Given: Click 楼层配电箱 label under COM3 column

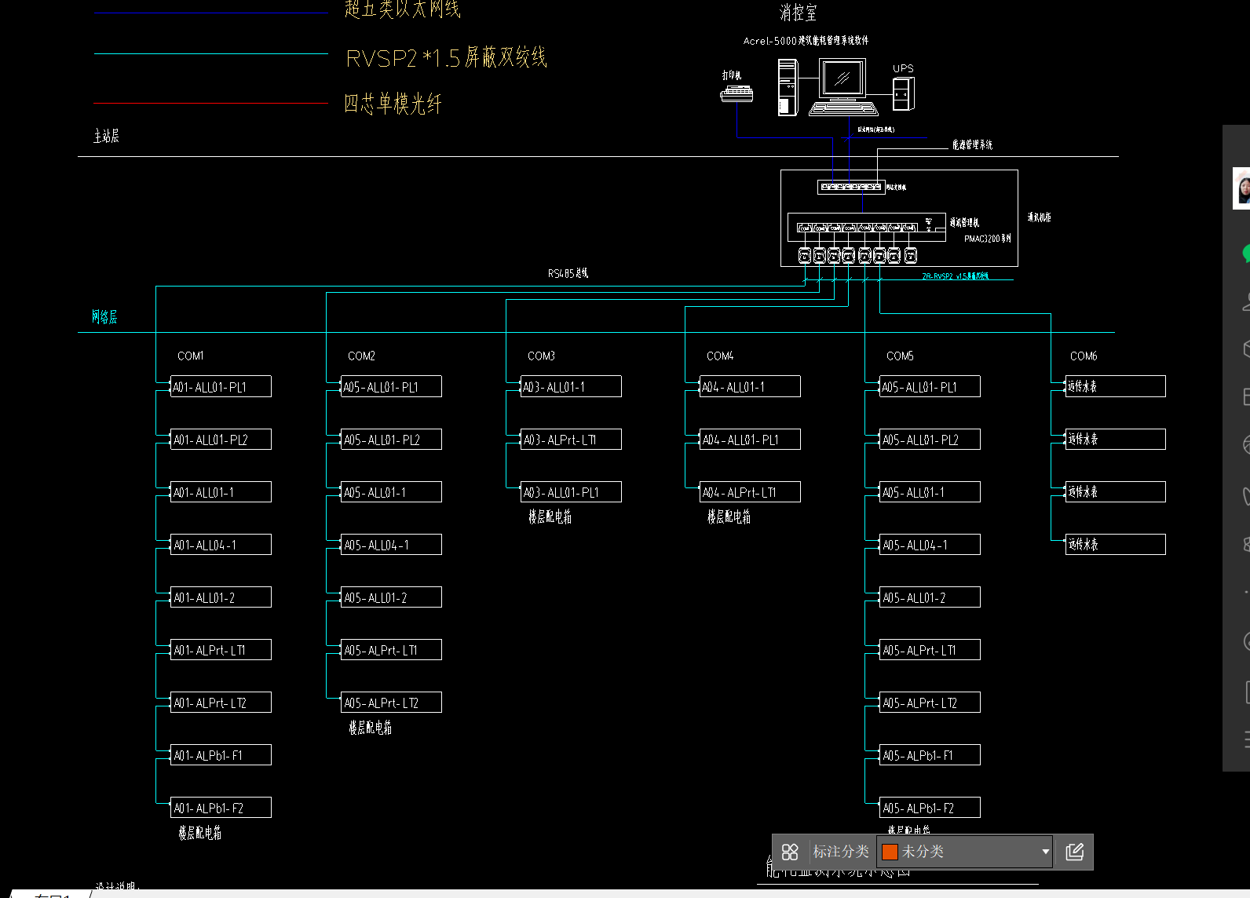Looking at the screenshot, I should 550,517.
